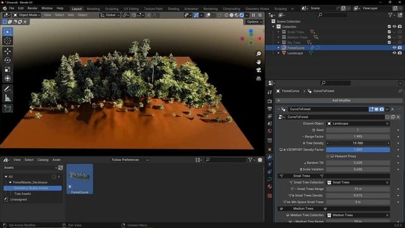Select rendered viewport shading sphere
Image resolution: width=405 pixels, height=228 pixels.
click(242, 15)
